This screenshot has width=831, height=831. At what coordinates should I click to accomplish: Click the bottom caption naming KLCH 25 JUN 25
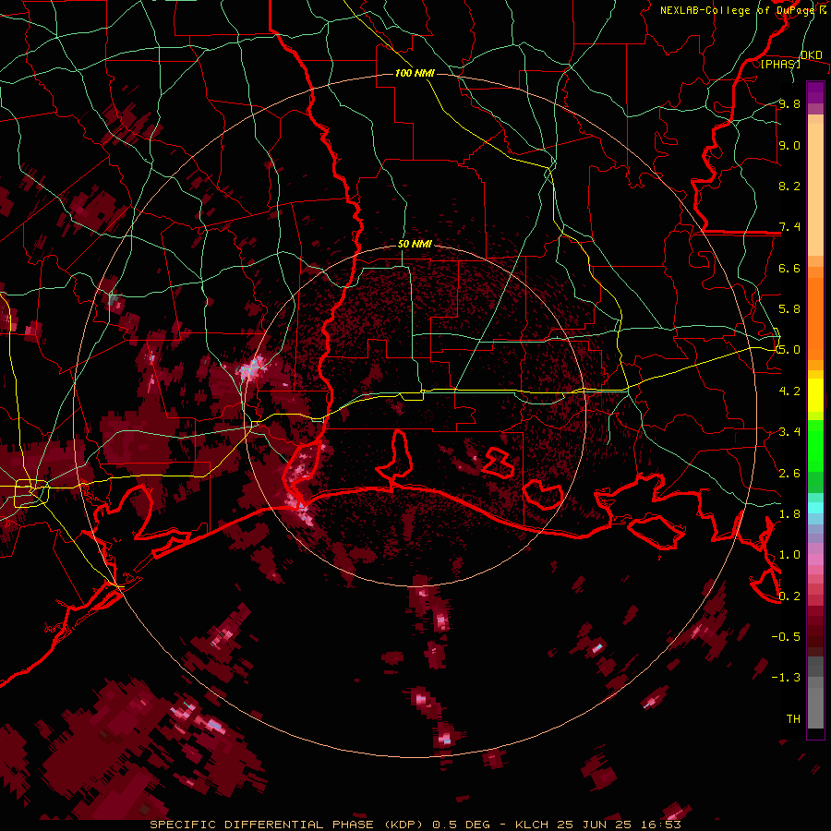415,825
